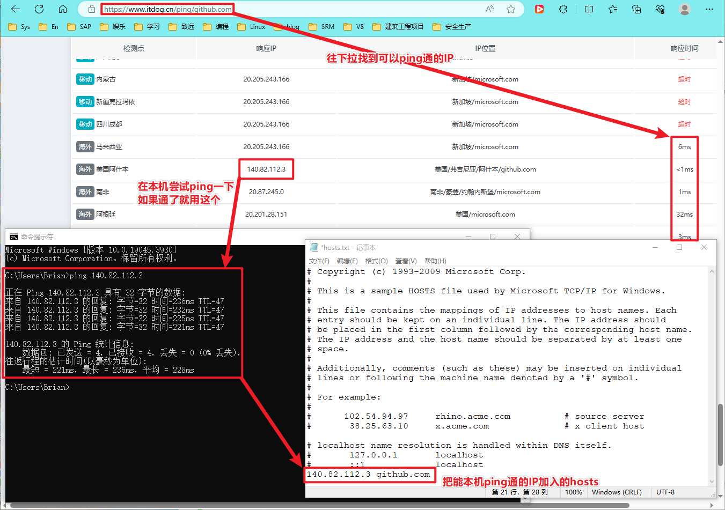
Task: Open the Extensions puzzle icon
Action: coord(563,9)
